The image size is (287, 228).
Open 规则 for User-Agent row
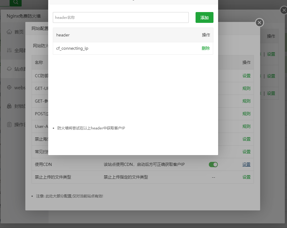tap(246, 126)
